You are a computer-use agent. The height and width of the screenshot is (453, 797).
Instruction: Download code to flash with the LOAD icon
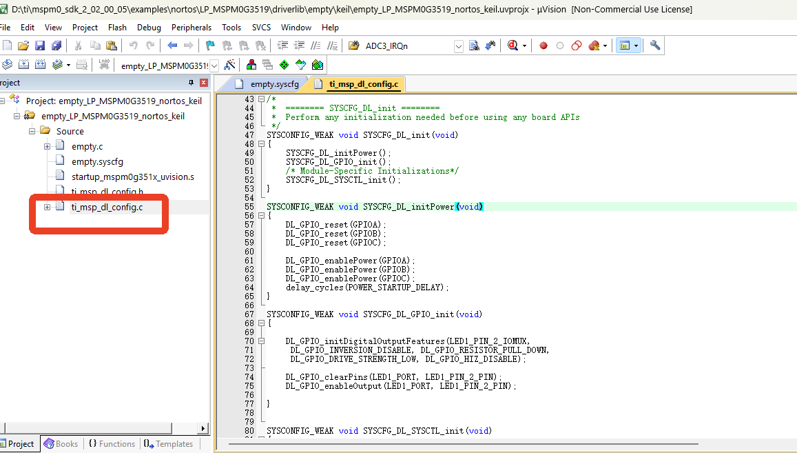(x=104, y=65)
